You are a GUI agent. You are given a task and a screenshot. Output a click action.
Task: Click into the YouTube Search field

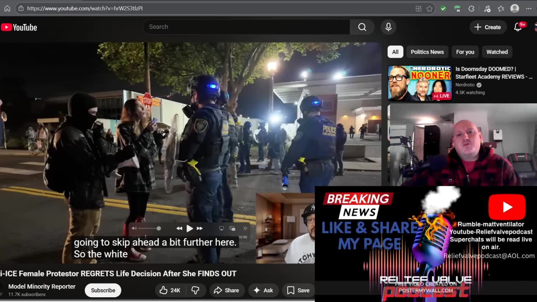pyautogui.click(x=247, y=27)
